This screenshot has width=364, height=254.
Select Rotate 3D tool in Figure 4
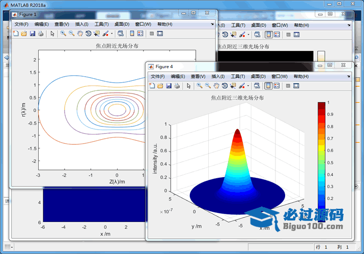point(225,86)
